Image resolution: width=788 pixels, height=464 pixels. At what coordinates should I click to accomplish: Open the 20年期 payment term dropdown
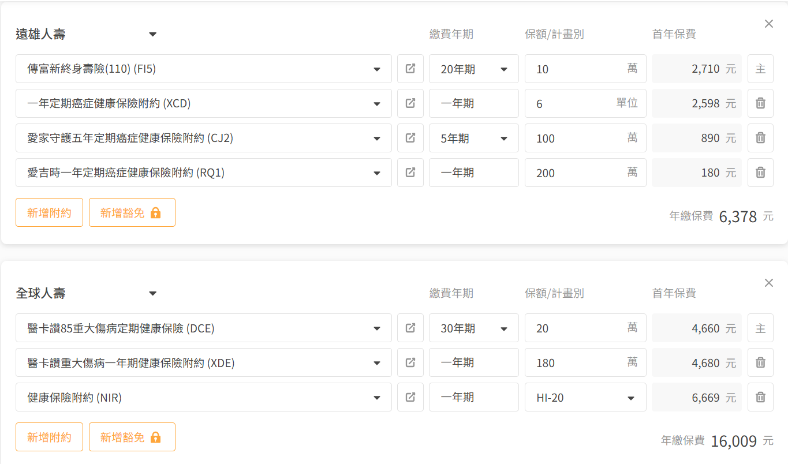pyautogui.click(x=474, y=69)
